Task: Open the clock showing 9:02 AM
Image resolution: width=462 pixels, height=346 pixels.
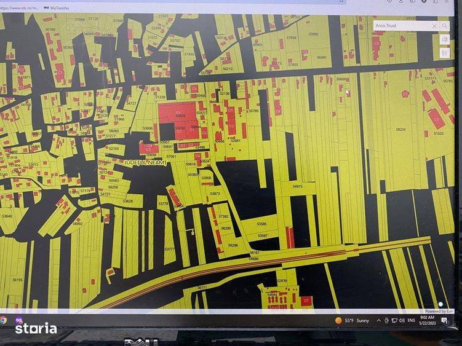Action: pyautogui.click(x=427, y=321)
